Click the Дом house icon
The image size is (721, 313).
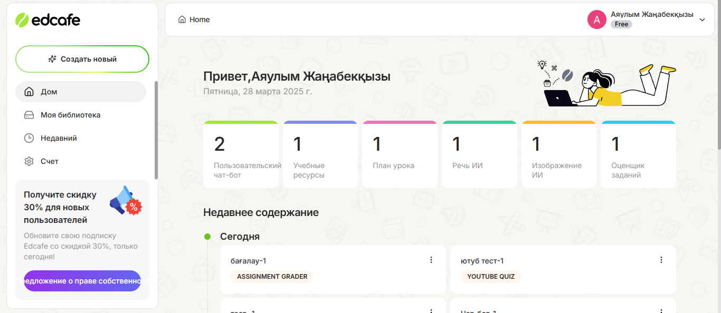[x=29, y=92]
